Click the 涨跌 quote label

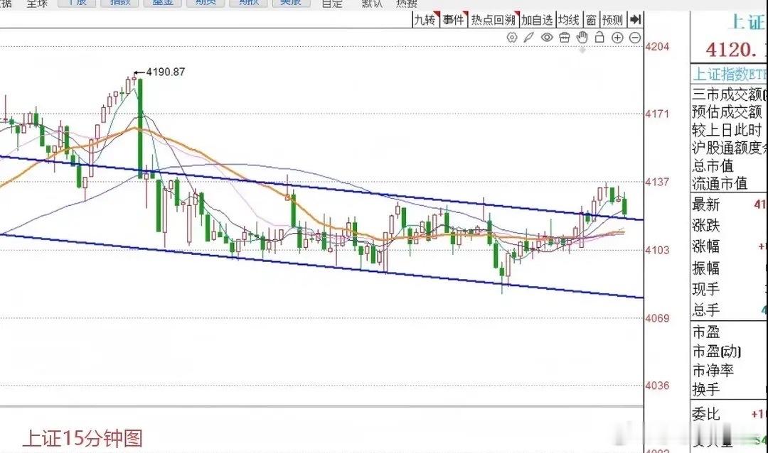tap(706, 225)
